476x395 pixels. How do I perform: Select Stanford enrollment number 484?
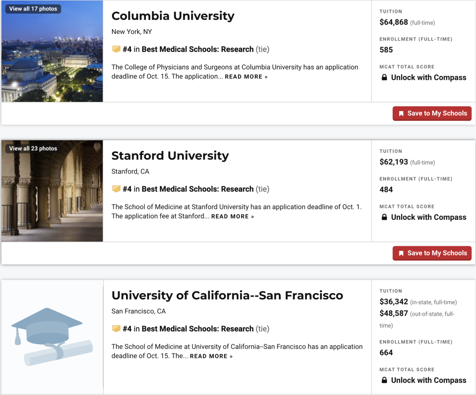[x=386, y=190]
